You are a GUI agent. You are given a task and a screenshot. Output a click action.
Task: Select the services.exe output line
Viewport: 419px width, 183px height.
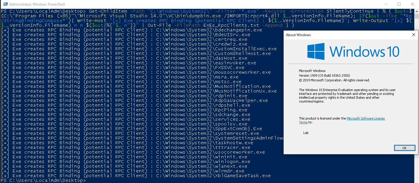point(206,119)
